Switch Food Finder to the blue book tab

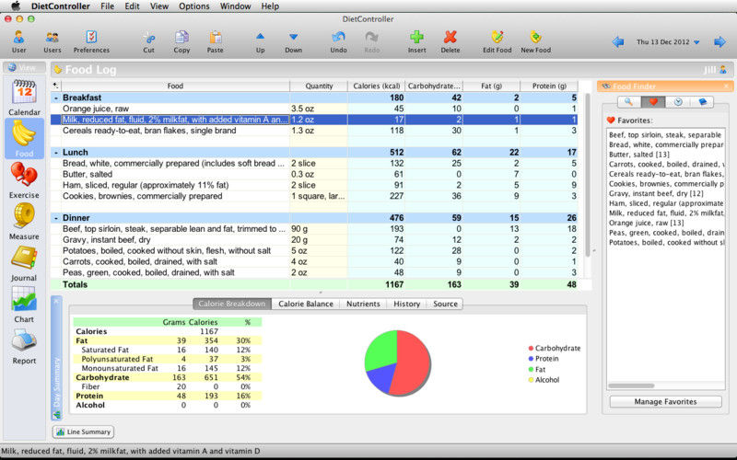(x=702, y=102)
